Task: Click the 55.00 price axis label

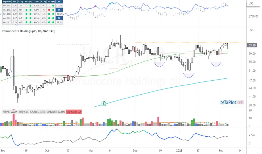Action: (252, 62)
